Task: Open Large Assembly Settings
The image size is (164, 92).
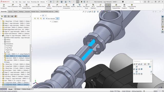Action: (x=132, y=6)
